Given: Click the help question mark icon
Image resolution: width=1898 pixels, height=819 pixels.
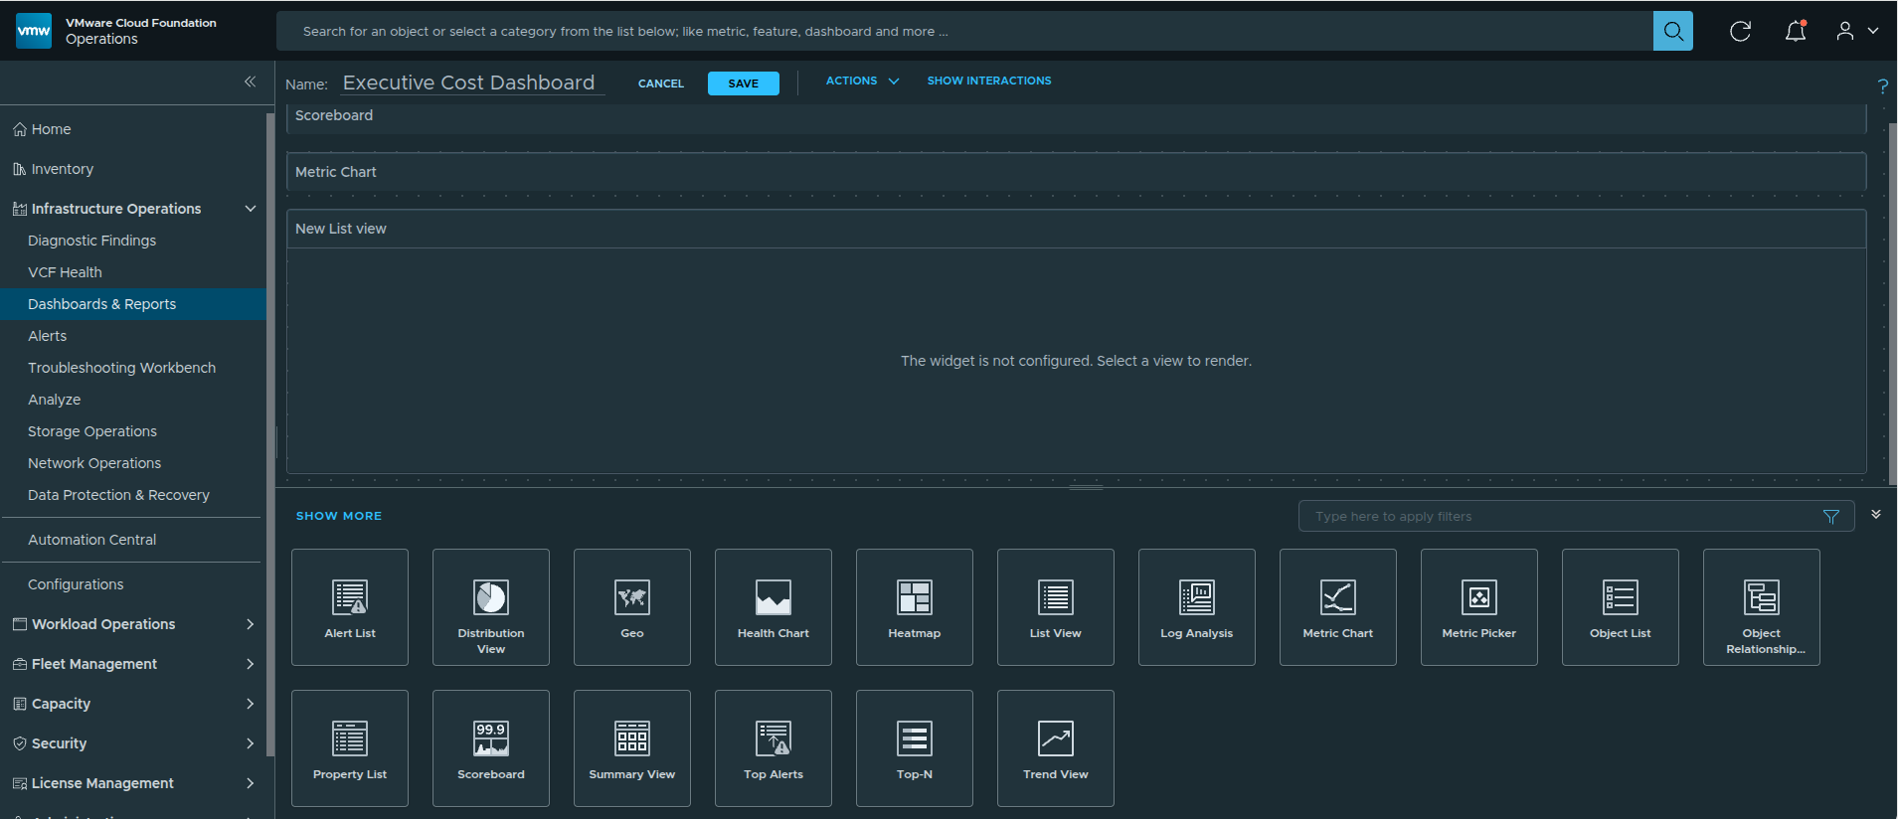Looking at the screenshot, I should tap(1882, 86).
